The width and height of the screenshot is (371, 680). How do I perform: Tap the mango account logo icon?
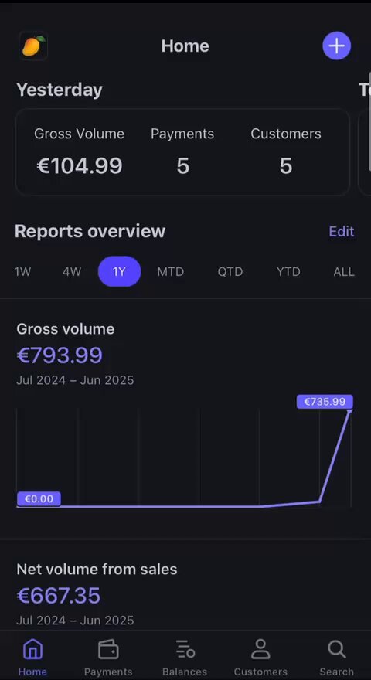(x=33, y=46)
